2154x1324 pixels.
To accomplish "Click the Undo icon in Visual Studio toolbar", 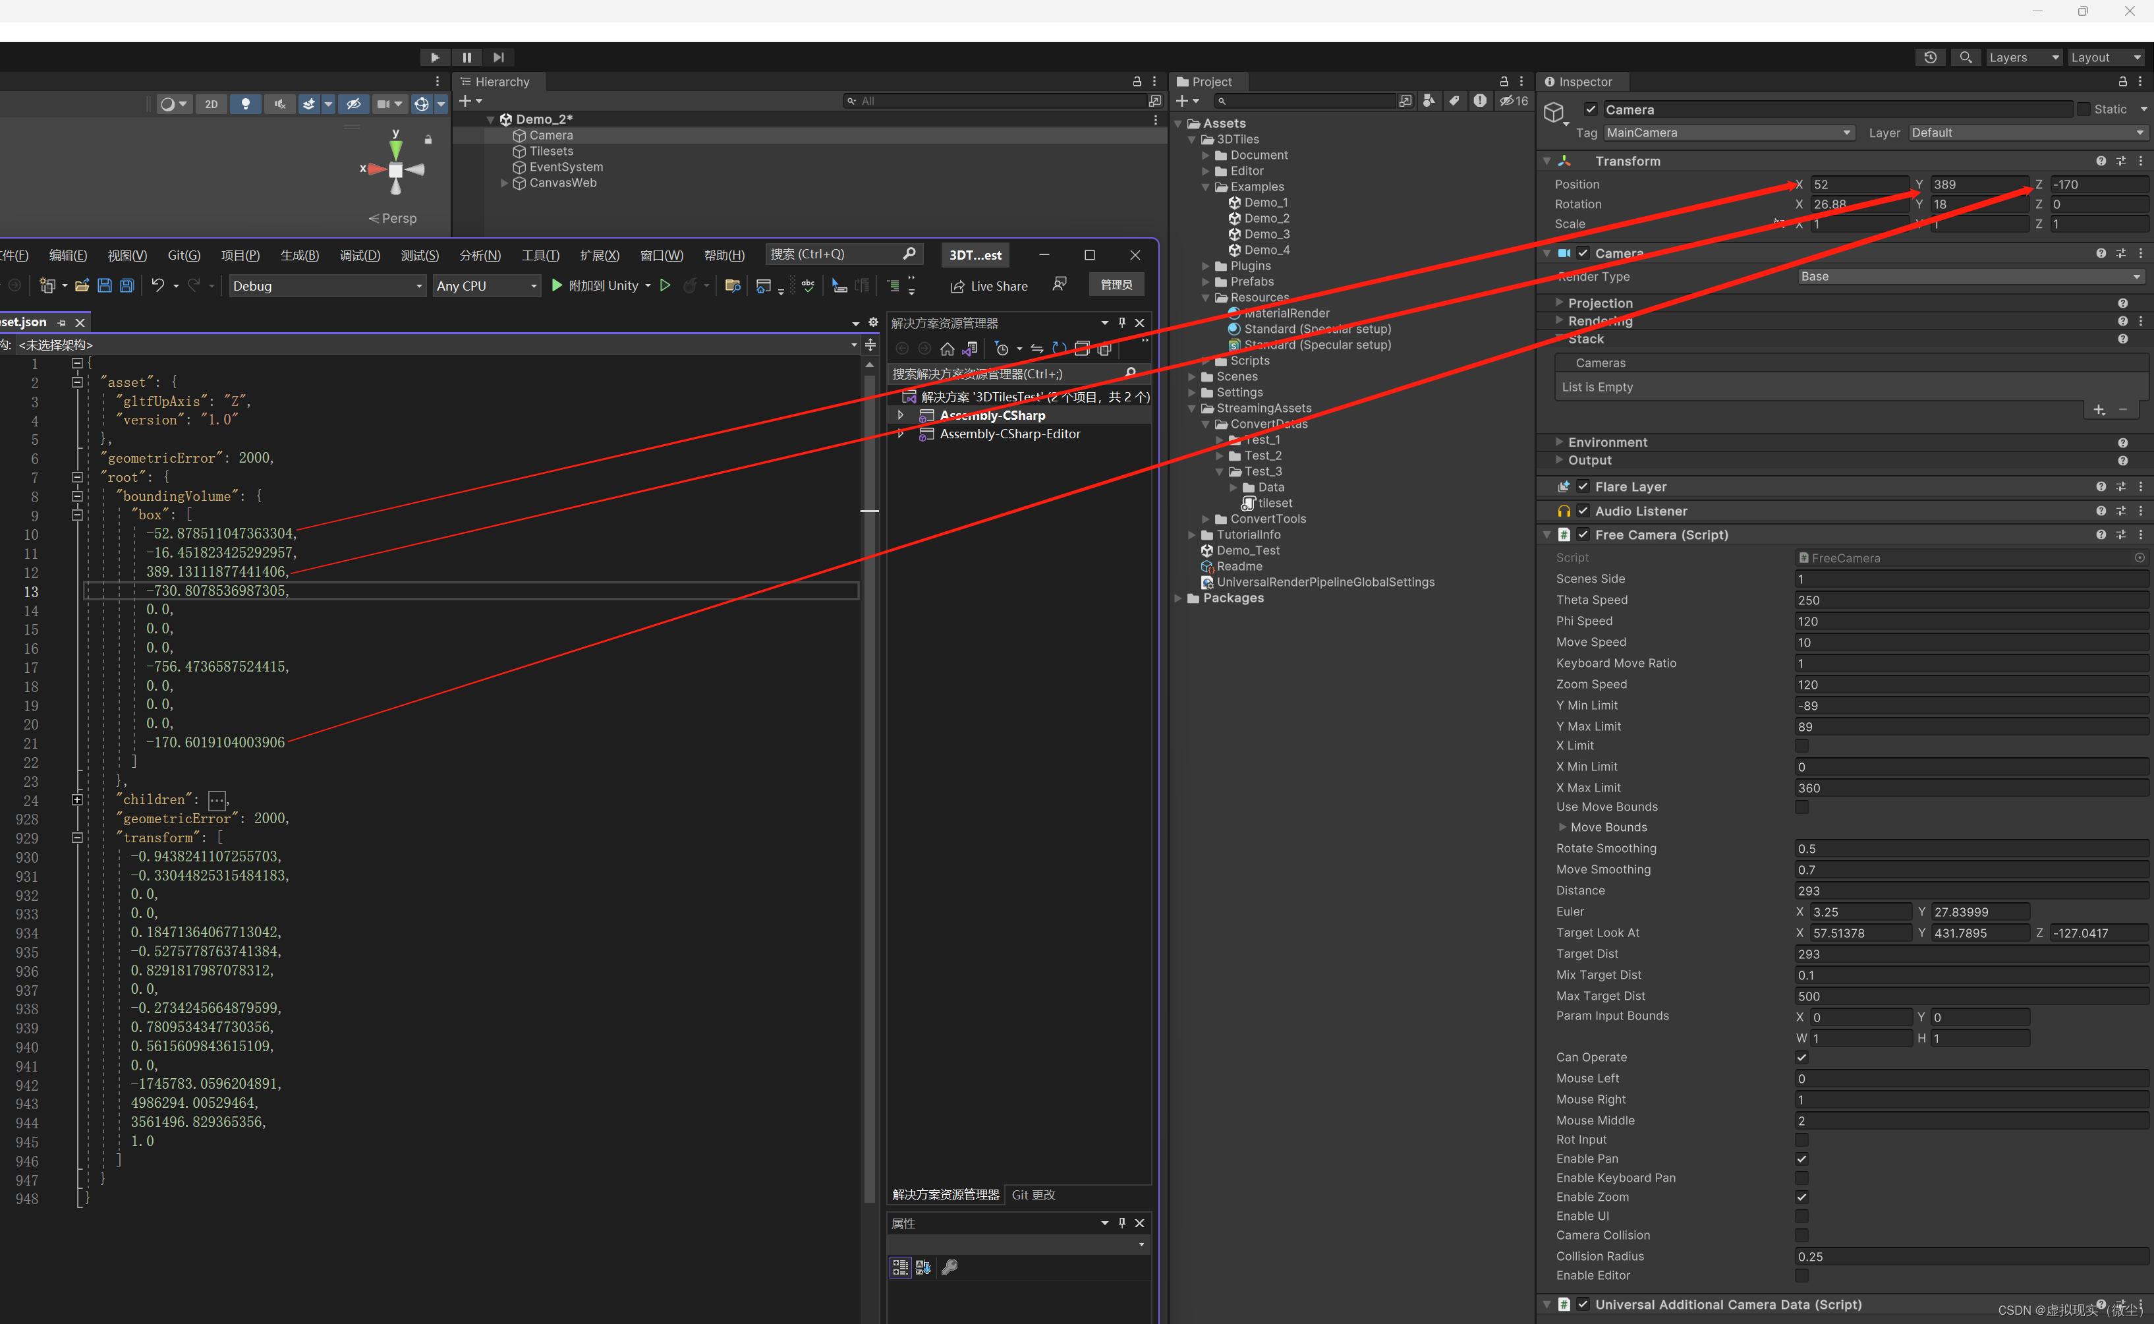I will (157, 285).
